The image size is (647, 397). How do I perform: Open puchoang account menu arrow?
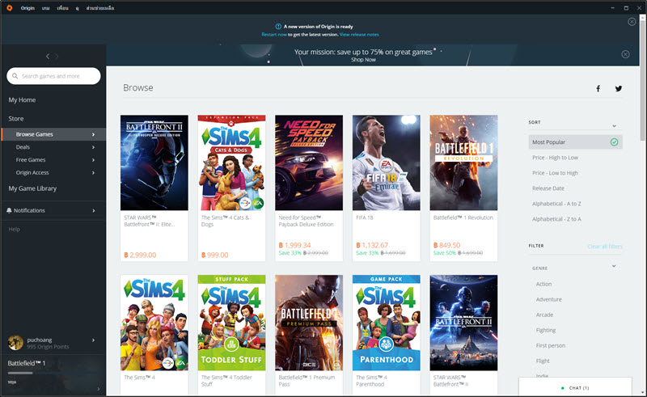click(x=93, y=340)
